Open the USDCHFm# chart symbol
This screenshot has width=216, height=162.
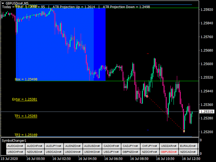coord(16,152)
